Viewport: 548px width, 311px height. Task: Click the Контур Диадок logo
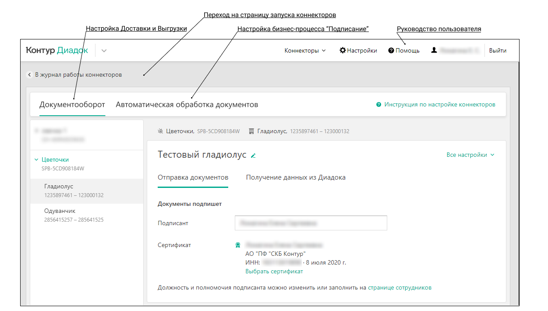coord(57,50)
